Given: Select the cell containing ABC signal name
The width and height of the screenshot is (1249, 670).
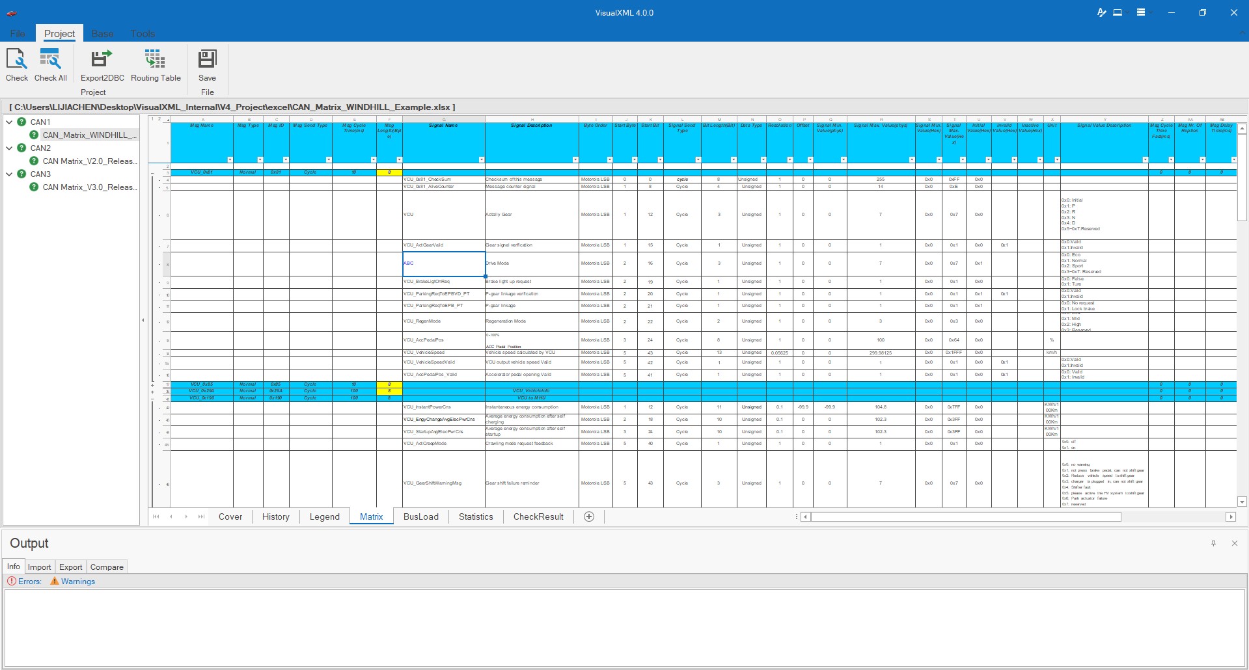Looking at the screenshot, I should [443, 263].
